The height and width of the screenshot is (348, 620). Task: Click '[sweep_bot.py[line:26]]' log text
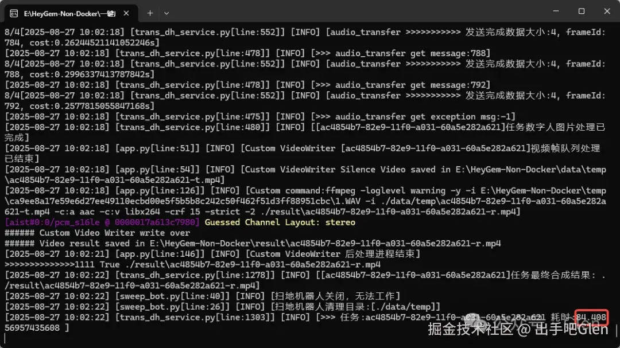[x=172, y=307]
